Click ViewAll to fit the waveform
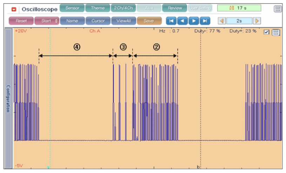This screenshot has width=286, height=173. pos(124,21)
